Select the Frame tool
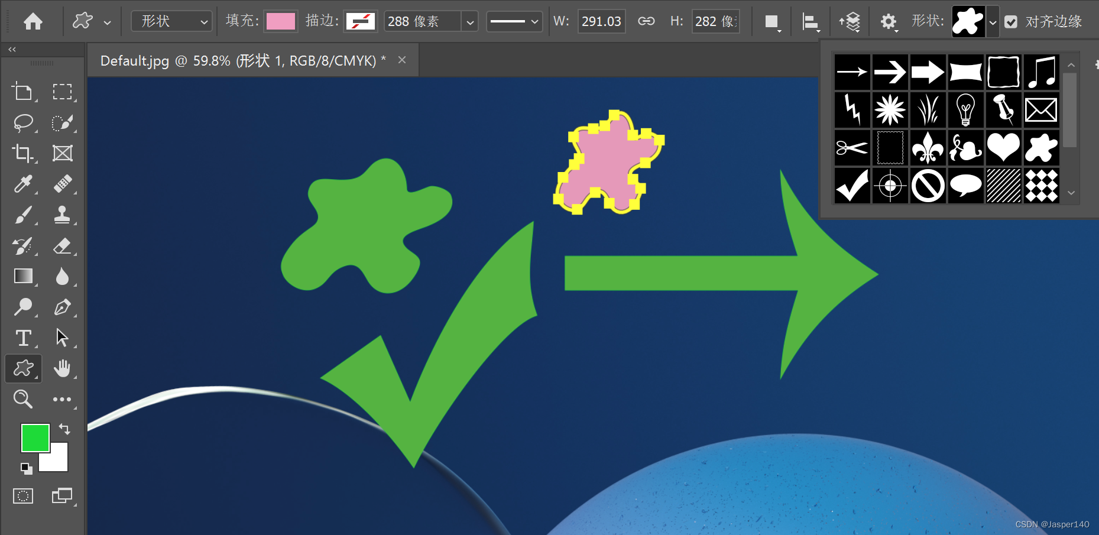Image resolution: width=1099 pixels, height=535 pixels. pos(62,153)
